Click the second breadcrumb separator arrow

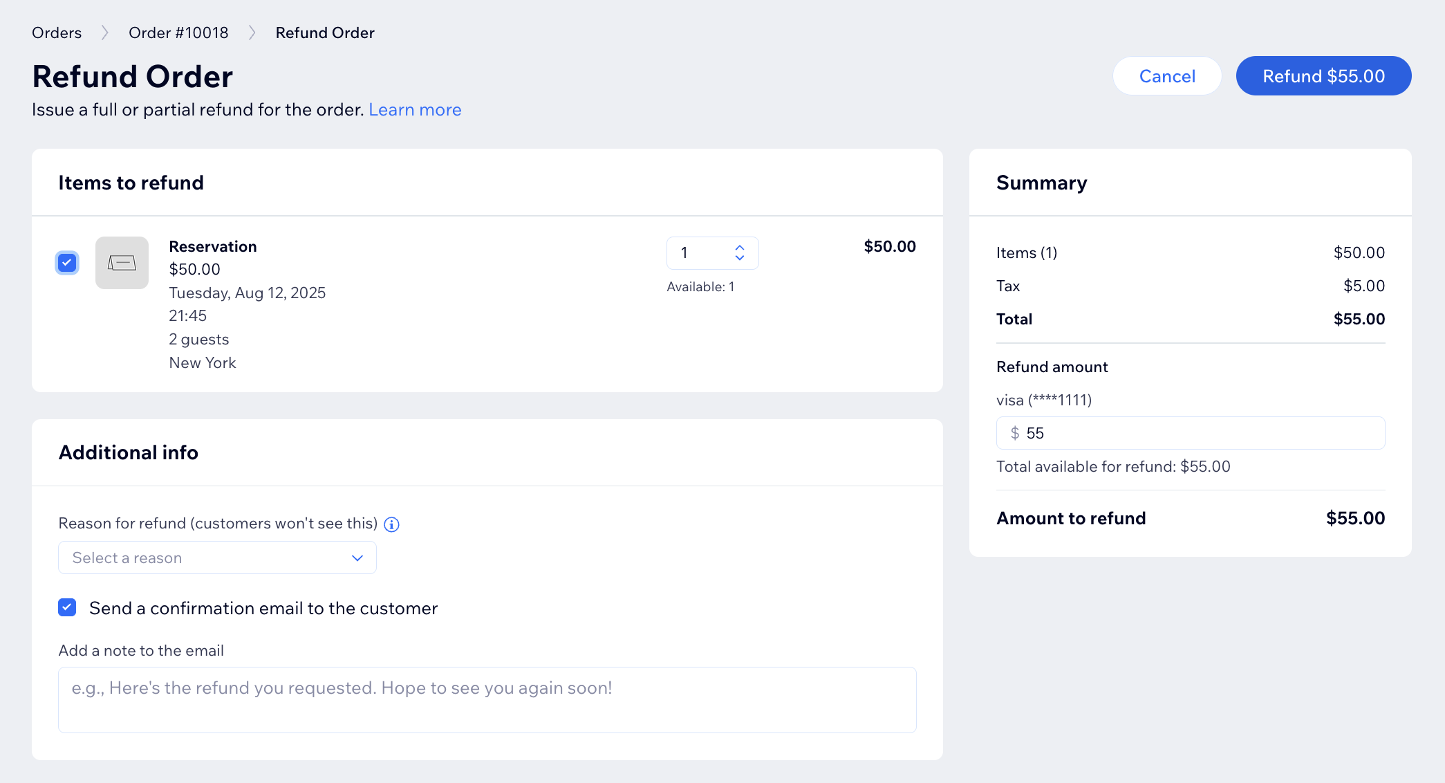pos(252,33)
